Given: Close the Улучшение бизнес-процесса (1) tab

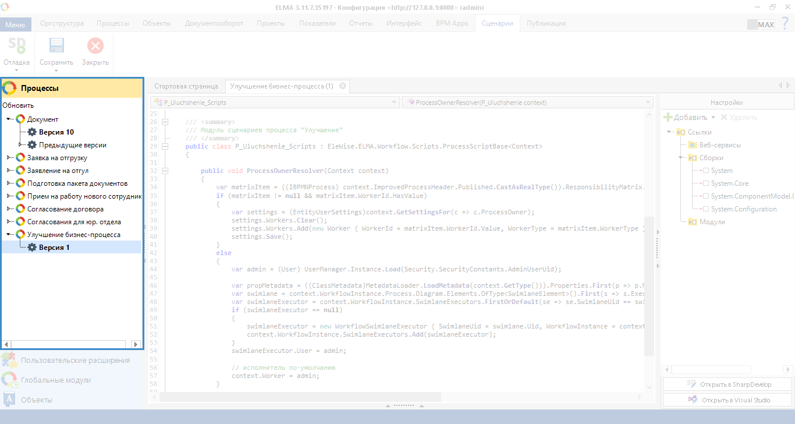Looking at the screenshot, I should coord(343,86).
